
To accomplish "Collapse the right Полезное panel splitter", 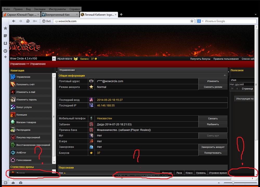I will pyautogui.click(x=229, y=72).
